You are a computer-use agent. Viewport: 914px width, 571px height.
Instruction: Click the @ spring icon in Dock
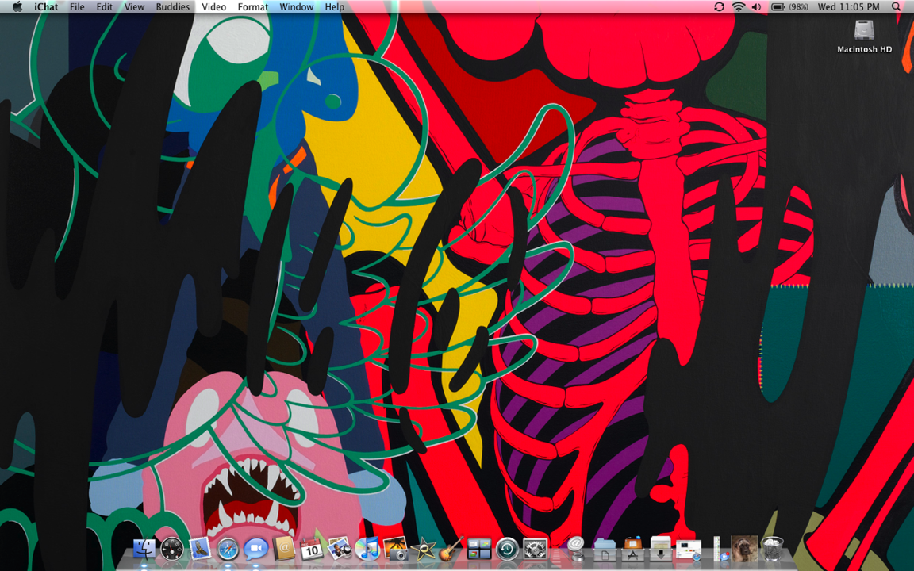(575, 549)
